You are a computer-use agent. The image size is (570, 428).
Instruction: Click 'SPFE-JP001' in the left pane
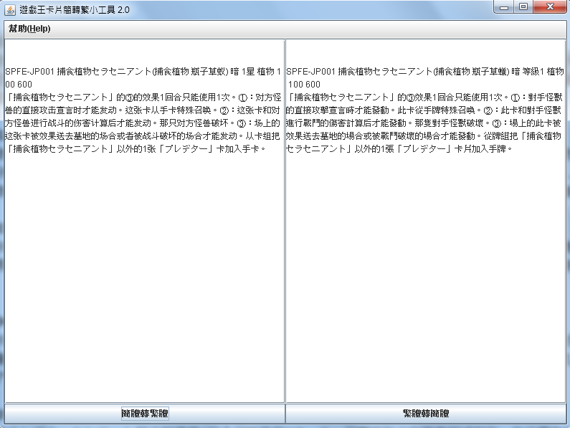pyautogui.click(x=30, y=72)
